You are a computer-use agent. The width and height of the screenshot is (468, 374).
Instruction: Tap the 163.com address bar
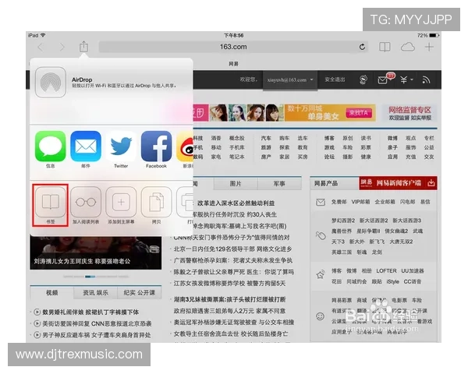pyautogui.click(x=233, y=47)
